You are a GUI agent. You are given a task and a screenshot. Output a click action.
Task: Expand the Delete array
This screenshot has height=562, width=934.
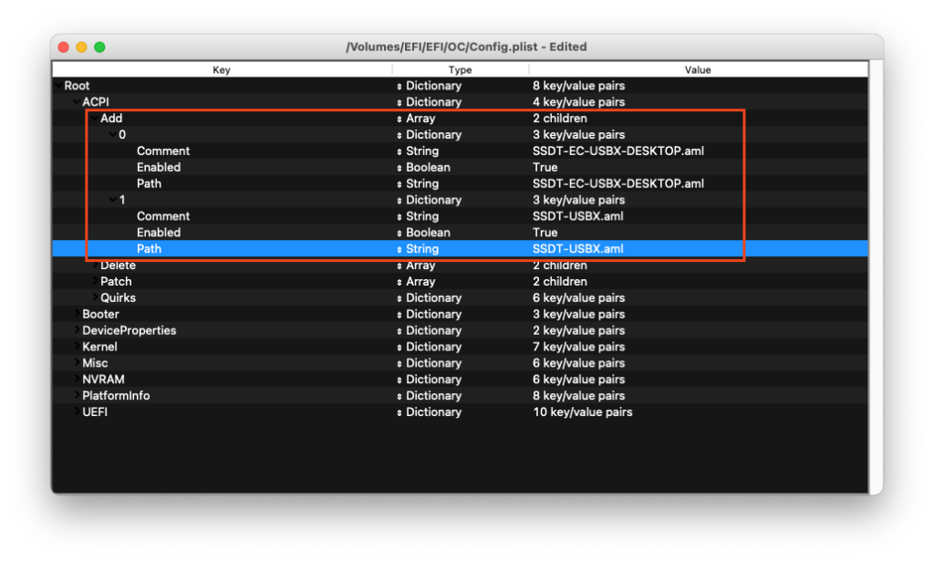(x=95, y=265)
